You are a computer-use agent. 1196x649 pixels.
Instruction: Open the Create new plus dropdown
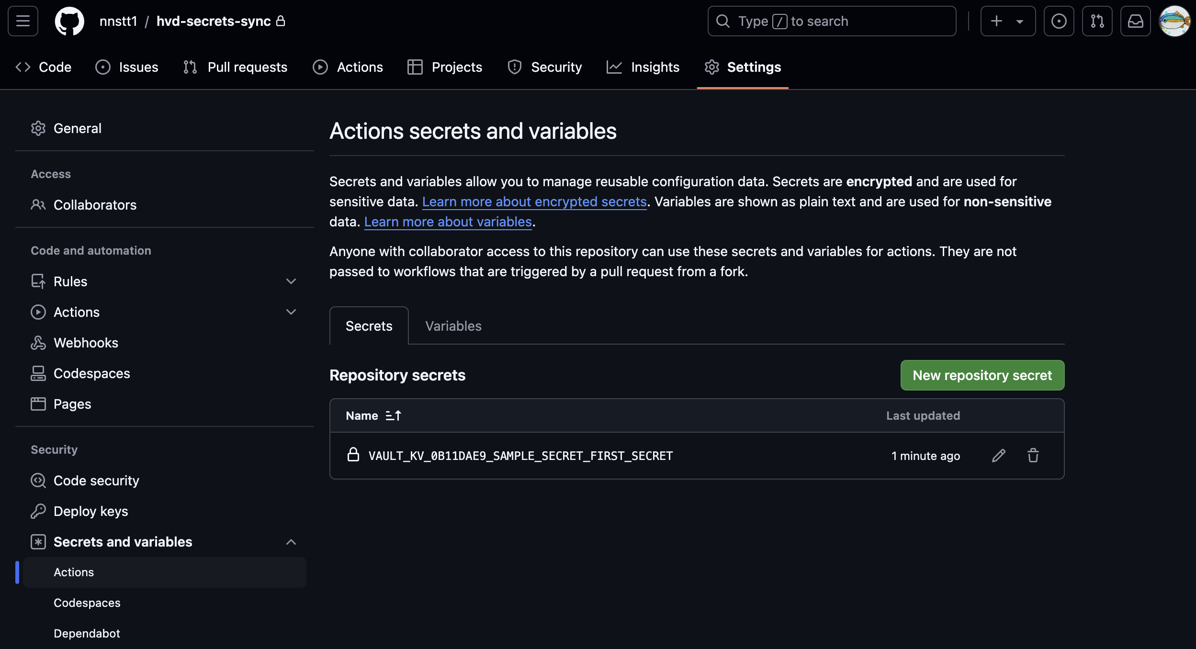pos(1008,21)
